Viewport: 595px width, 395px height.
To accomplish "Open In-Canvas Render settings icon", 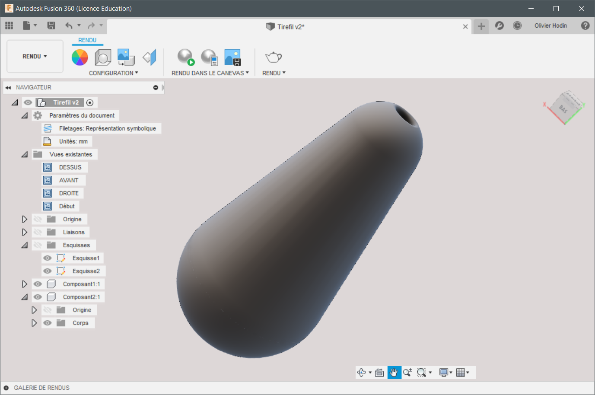I will click(210, 57).
